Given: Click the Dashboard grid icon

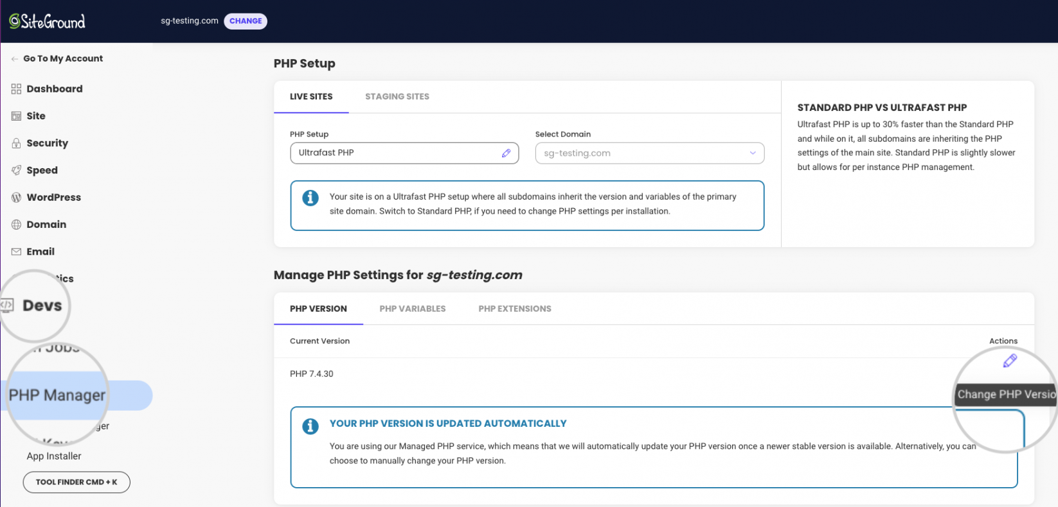Looking at the screenshot, I should click(16, 89).
